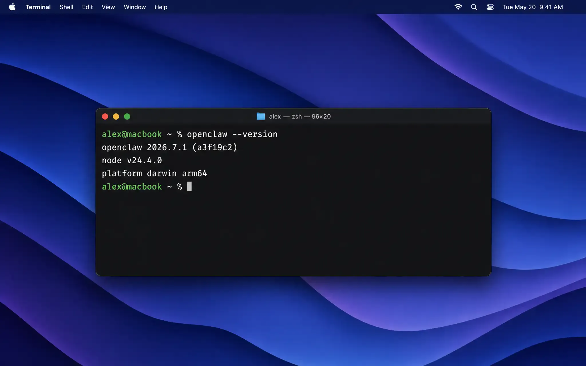Open the Apple menu
Image resolution: width=586 pixels, height=366 pixels.
point(12,7)
